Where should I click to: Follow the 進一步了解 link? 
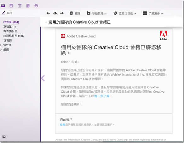point(102,96)
